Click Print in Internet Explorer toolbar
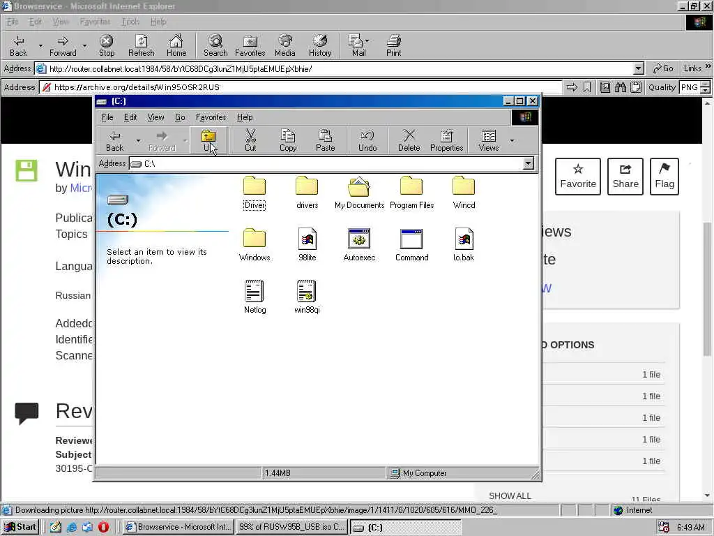Image resolution: width=714 pixels, height=536 pixels. pyautogui.click(x=394, y=45)
